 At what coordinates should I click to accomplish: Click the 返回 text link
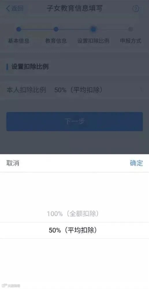pyautogui.click(x=17, y=8)
